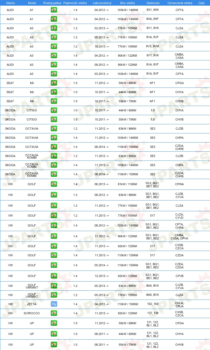Click production date 05.2014 ->
Viewport: 210px width, 350px height.
102,265
